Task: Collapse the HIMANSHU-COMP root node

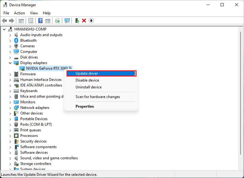Action: point(4,29)
